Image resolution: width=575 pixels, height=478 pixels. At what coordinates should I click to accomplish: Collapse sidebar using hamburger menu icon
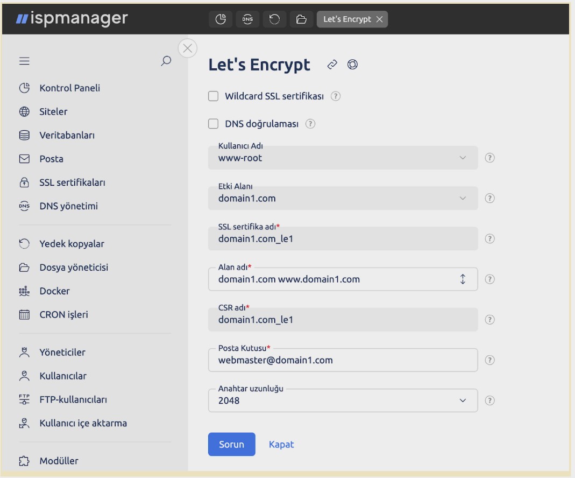coord(24,61)
